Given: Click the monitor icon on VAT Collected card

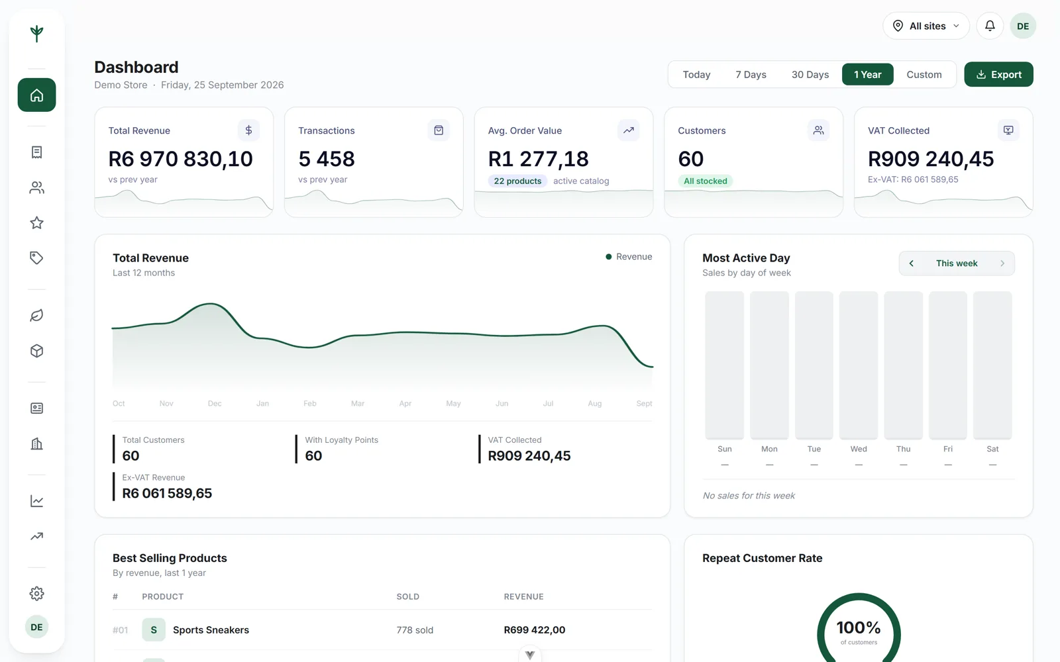Looking at the screenshot, I should click(1008, 130).
